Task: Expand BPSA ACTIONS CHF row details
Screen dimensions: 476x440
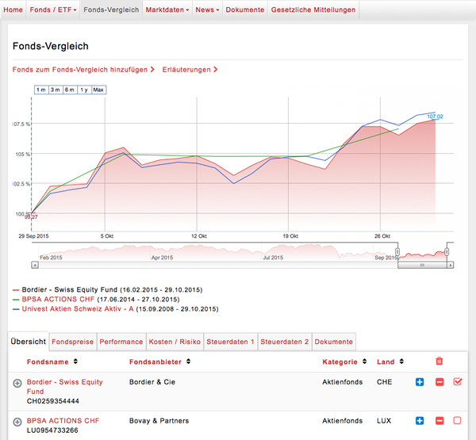Action: click(17, 421)
